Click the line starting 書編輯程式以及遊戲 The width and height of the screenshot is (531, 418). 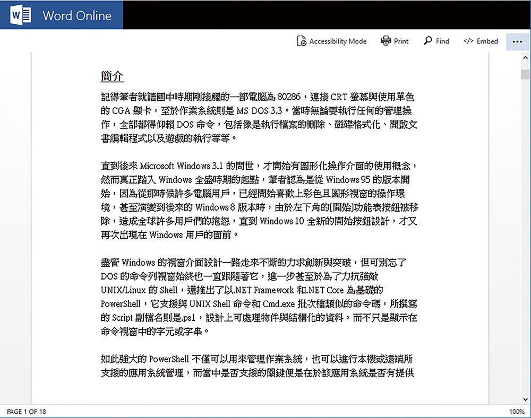pos(169,138)
